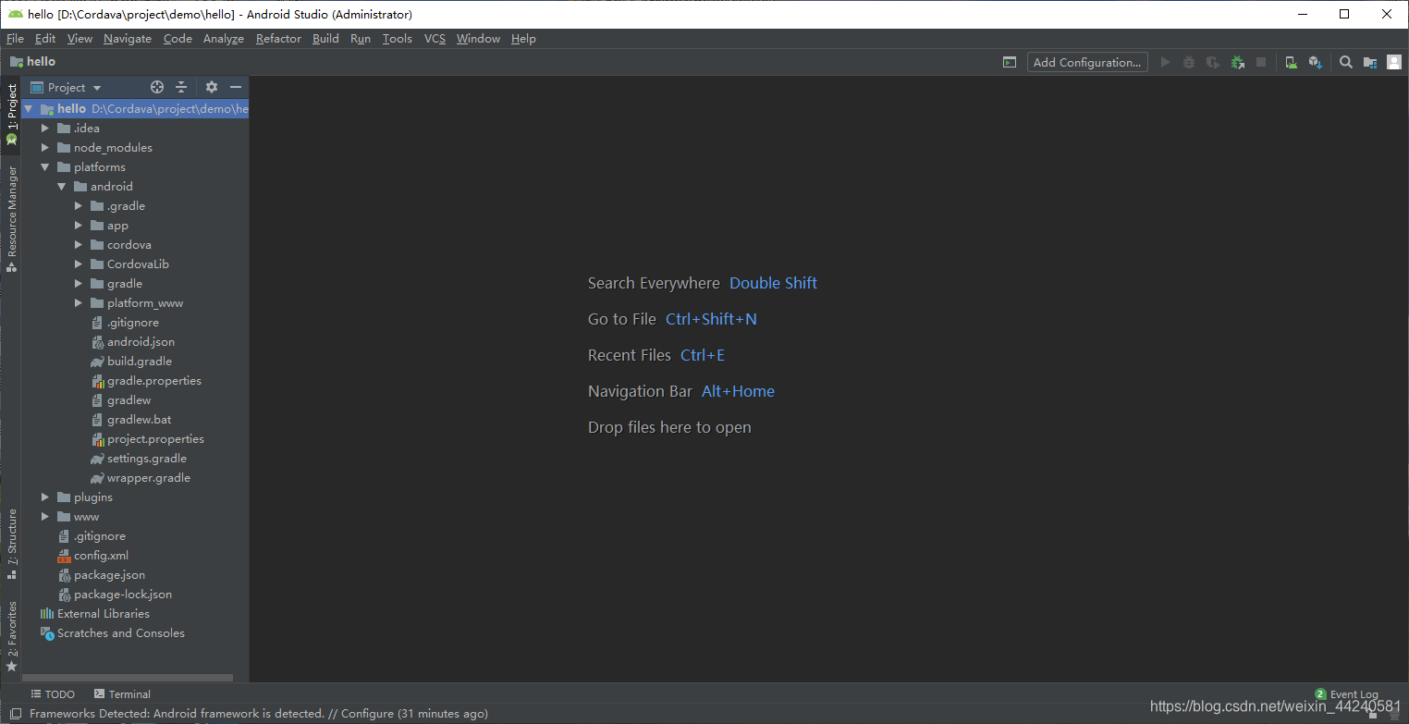
Task: Open the TODO tool window
Action: point(53,693)
